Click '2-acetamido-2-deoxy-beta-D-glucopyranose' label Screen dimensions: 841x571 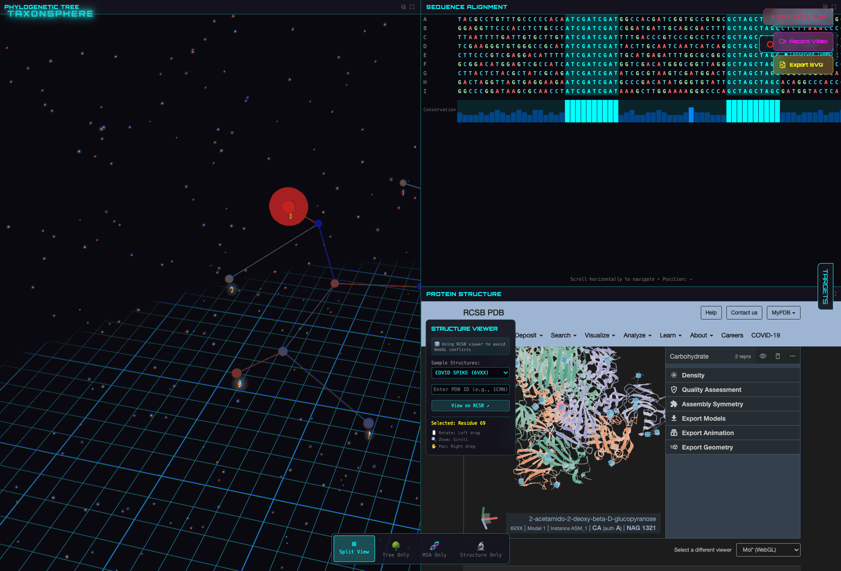[x=592, y=519]
